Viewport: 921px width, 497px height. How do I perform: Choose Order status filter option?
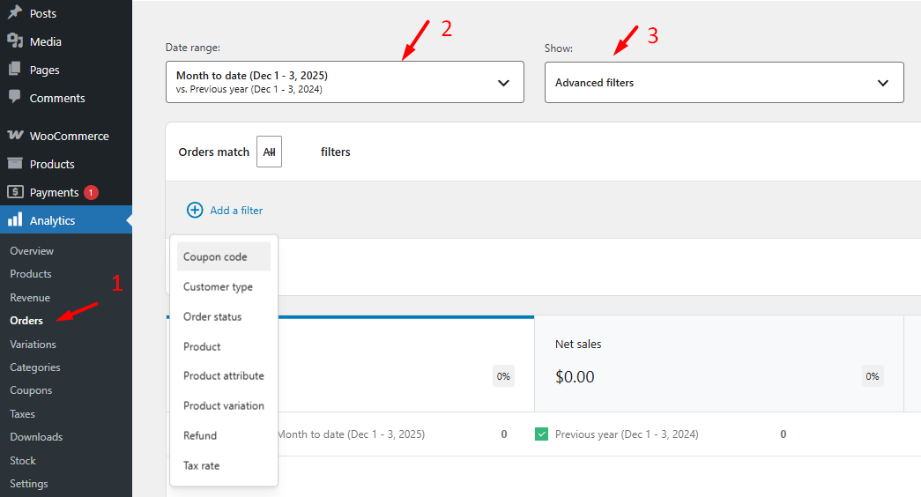pos(212,316)
